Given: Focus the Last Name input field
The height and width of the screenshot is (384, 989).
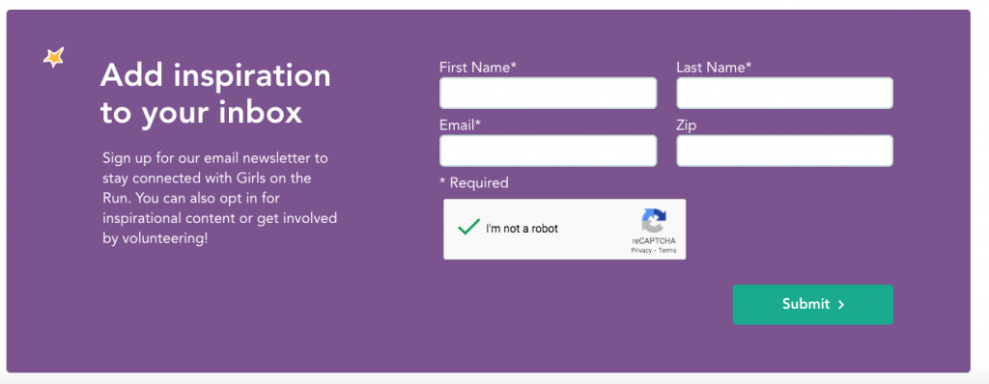Looking at the screenshot, I should point(784,94).
